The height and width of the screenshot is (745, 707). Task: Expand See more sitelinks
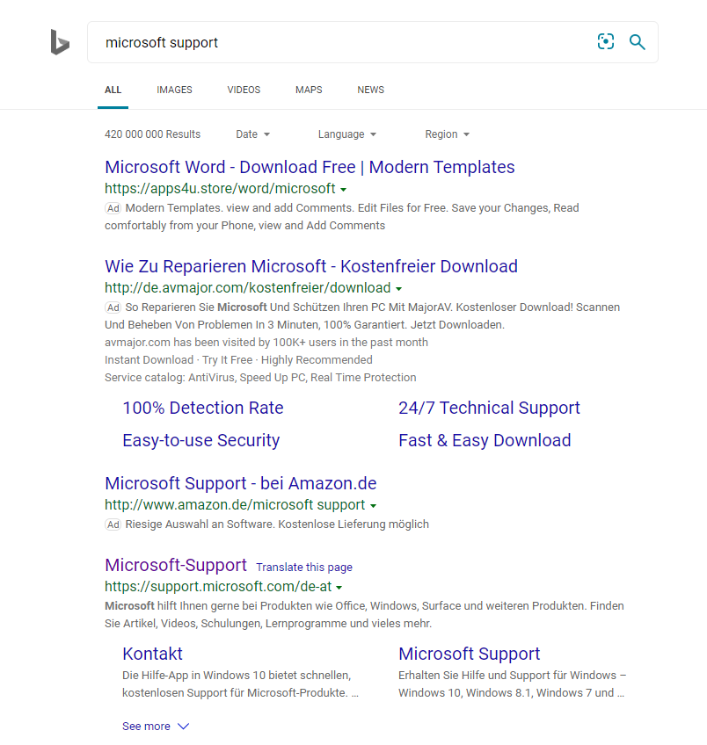pos(156,727)
